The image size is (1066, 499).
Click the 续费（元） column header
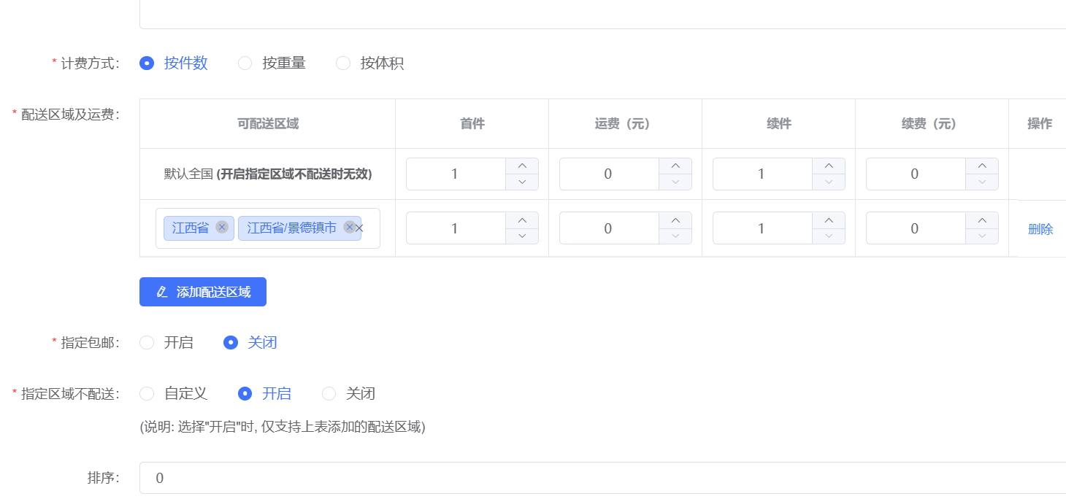(932, 124)
